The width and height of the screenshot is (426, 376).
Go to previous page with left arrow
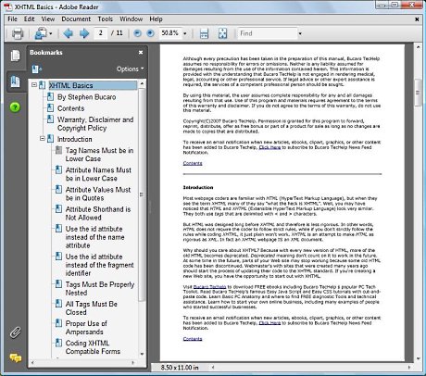[68, 33]
